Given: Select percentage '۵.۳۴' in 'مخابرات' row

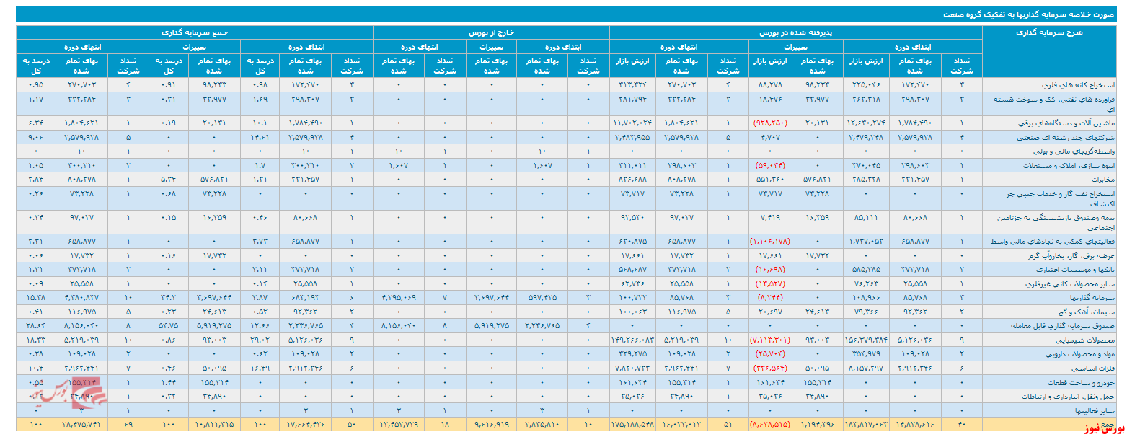Looking at the screenshot, I should pyautogui.click(x=170, y=178).
